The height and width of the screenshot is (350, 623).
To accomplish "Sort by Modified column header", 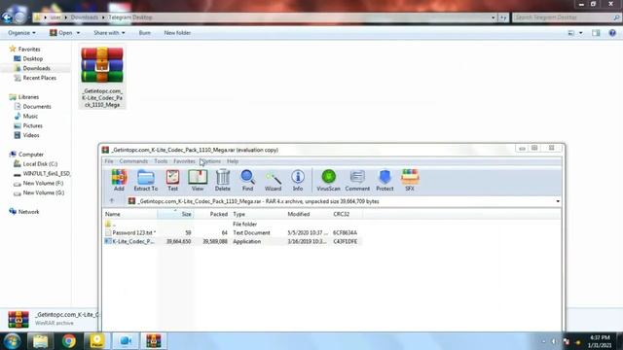I will point(308,214).
